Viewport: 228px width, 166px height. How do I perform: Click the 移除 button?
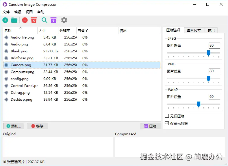point(37,126)
